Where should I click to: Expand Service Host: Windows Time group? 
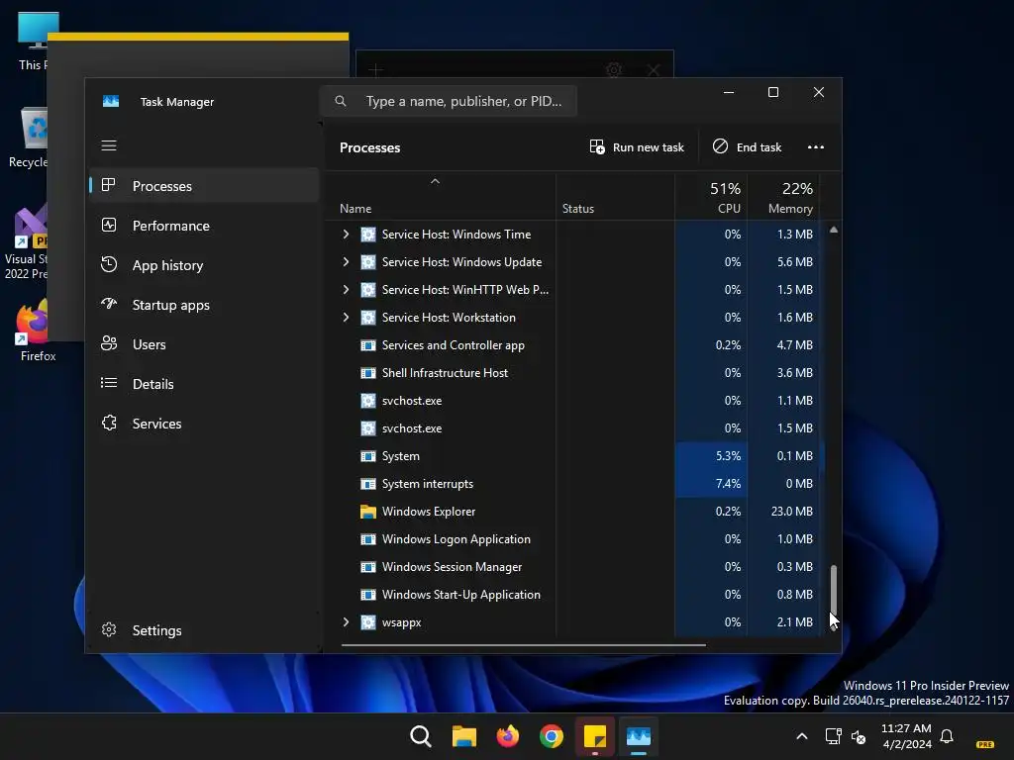346,235
